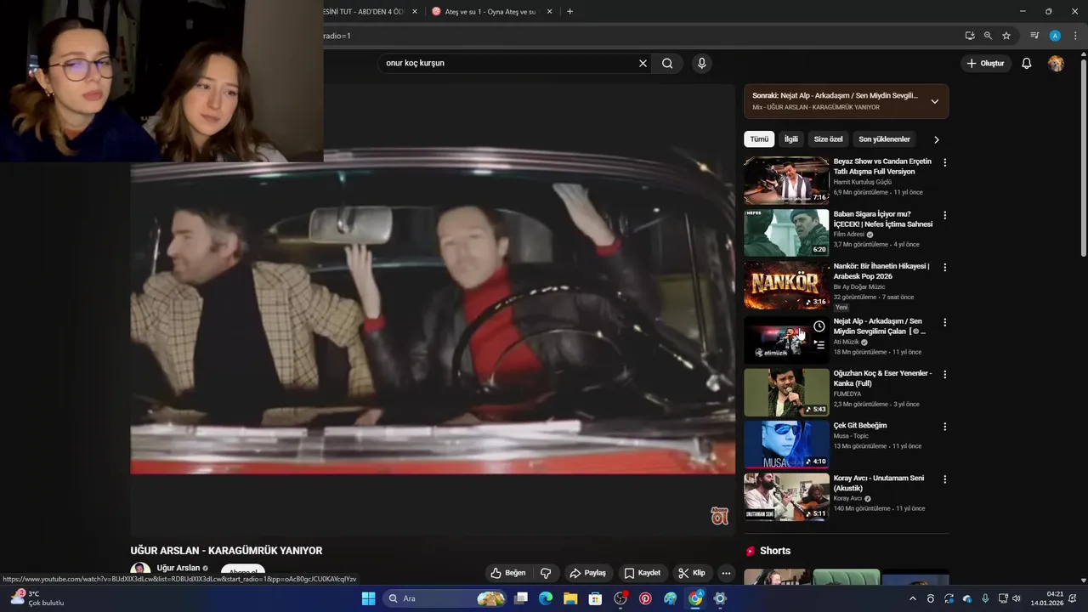Open more actions three-dot under video
The image size is (1088, 612).
coord(726,573)
